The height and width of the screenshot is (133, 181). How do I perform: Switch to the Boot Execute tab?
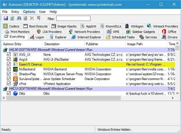point(35,26)
